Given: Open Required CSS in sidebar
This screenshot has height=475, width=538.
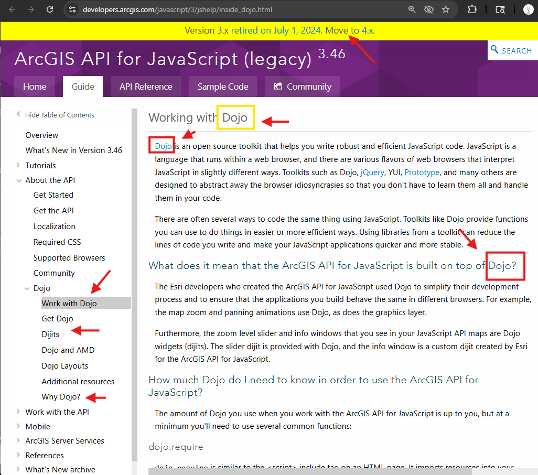Looking at the screenshot, I should click(57, 242).
